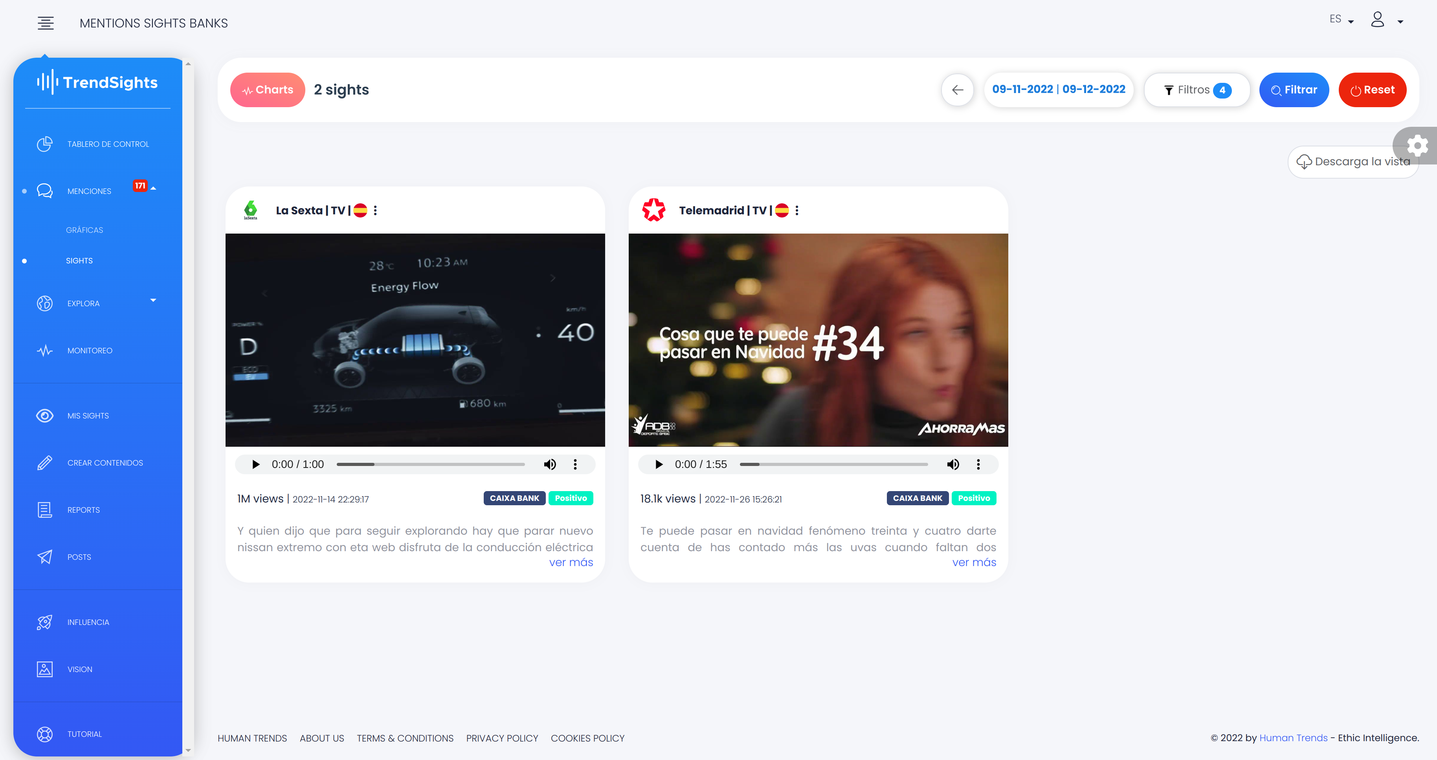Select Gráficas in the sidebar
Image resolution: width=1437 pixels, height=760 pixels.
84,230
